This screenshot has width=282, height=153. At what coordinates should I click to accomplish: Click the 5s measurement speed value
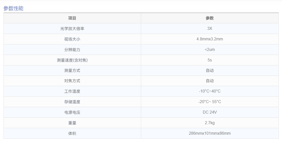coord(210,60)
